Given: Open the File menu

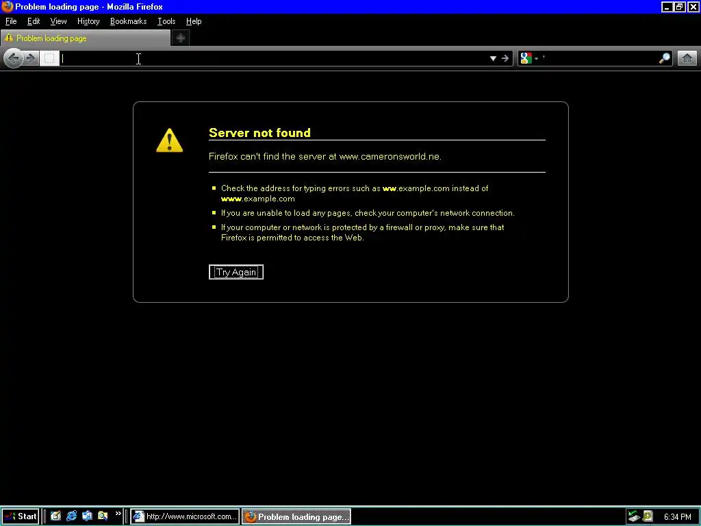Looking at the screenshot, I should [11, 21].
